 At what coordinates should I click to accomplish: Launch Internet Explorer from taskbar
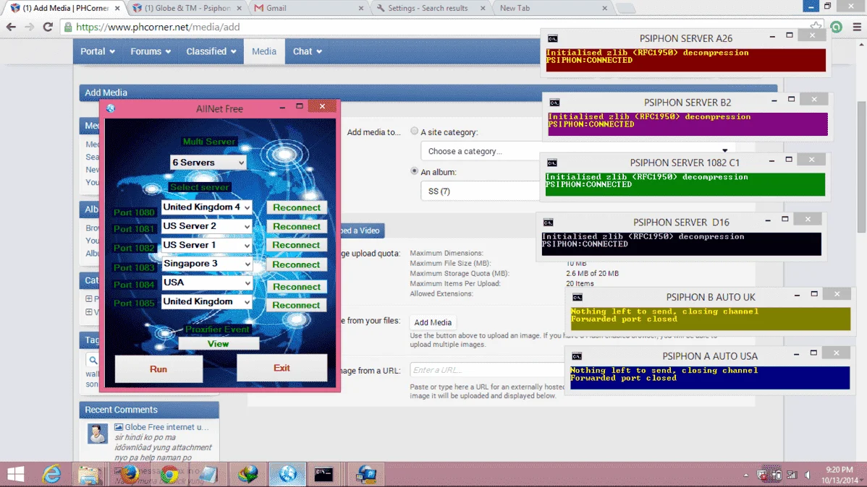click(51, 474)
